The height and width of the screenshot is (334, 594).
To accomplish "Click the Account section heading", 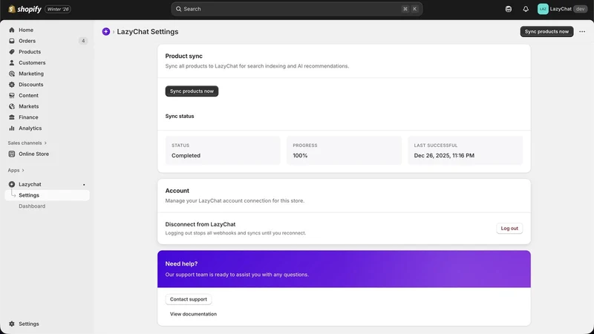I will (x=177, y=191).
